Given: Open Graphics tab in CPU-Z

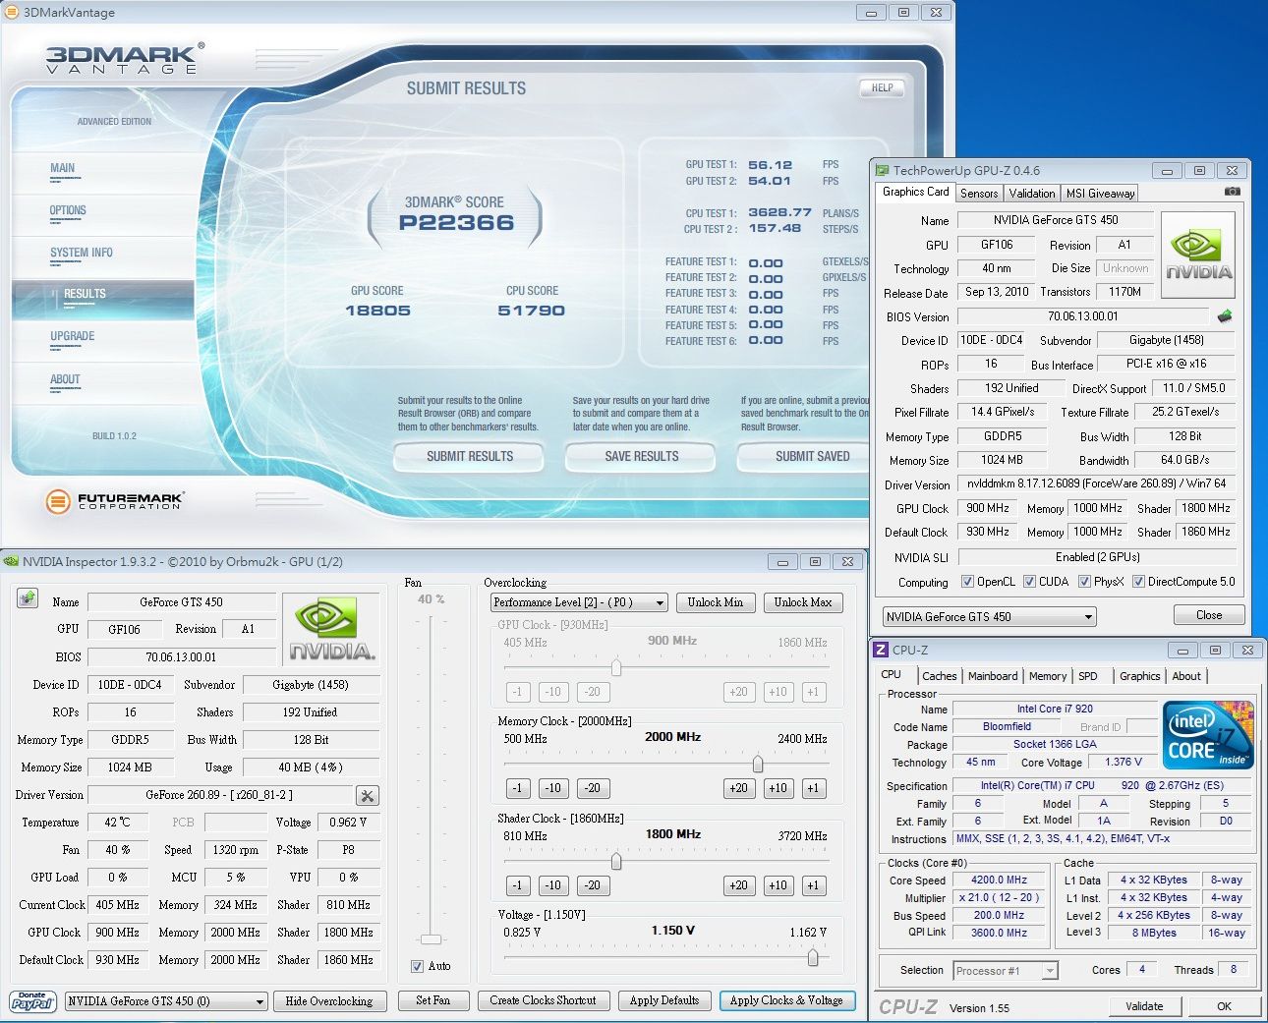Looking at the screenshot, I should click(x=1139, y=676).
